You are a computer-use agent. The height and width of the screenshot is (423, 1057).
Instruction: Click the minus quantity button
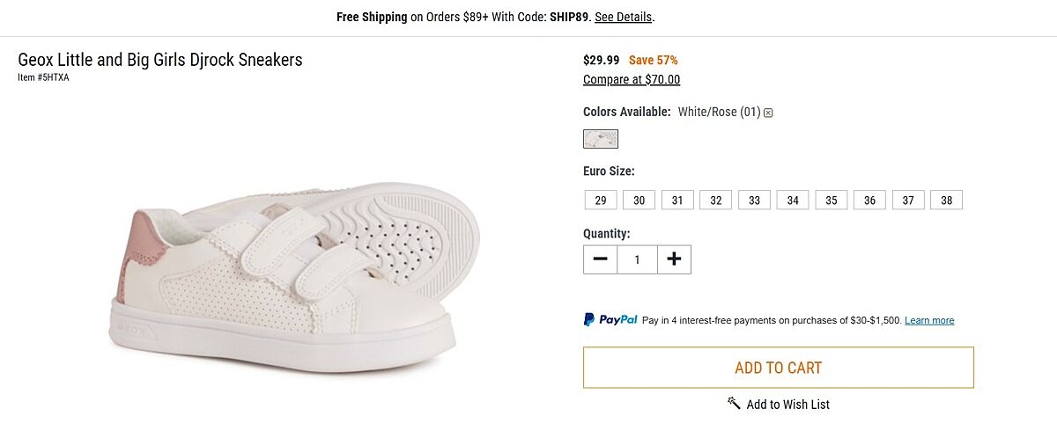pyautogui.click(x=600, y=259)
